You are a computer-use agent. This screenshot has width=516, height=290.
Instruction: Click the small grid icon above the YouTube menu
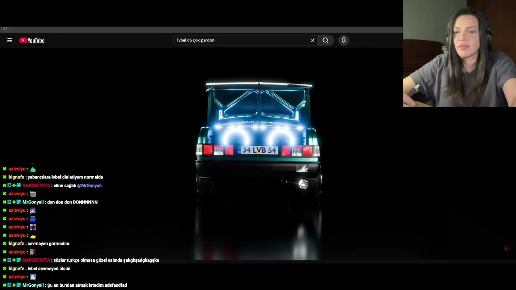[5, 29]
